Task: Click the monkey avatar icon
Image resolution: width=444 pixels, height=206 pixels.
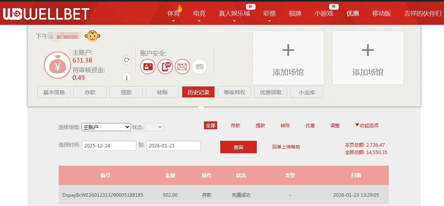Action: click(x=93, y=36)
